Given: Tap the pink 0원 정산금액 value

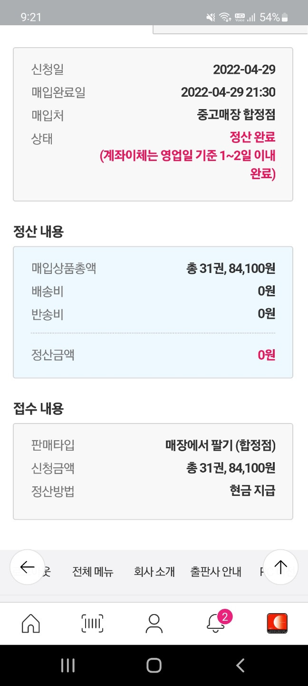Looking at the screenshot, I should pyautogui.click(x=266, y=355).
